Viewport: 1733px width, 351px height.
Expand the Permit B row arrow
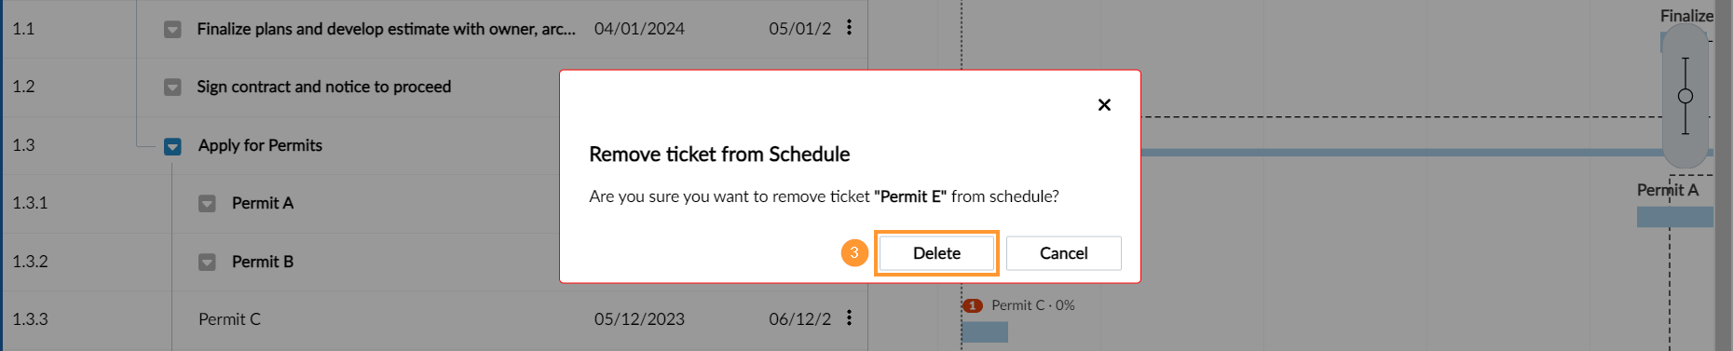[207, 263]
